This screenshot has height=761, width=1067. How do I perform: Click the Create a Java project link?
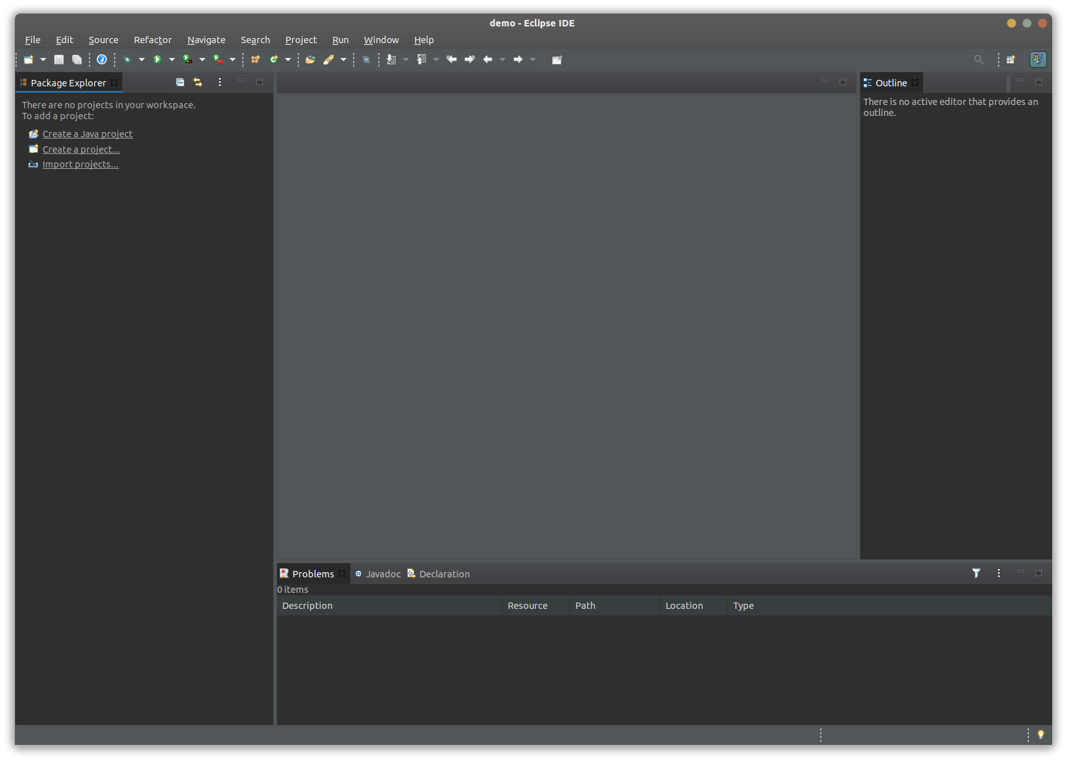coord(88,134)
